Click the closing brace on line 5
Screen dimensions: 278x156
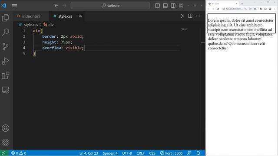tap(34, 54)
